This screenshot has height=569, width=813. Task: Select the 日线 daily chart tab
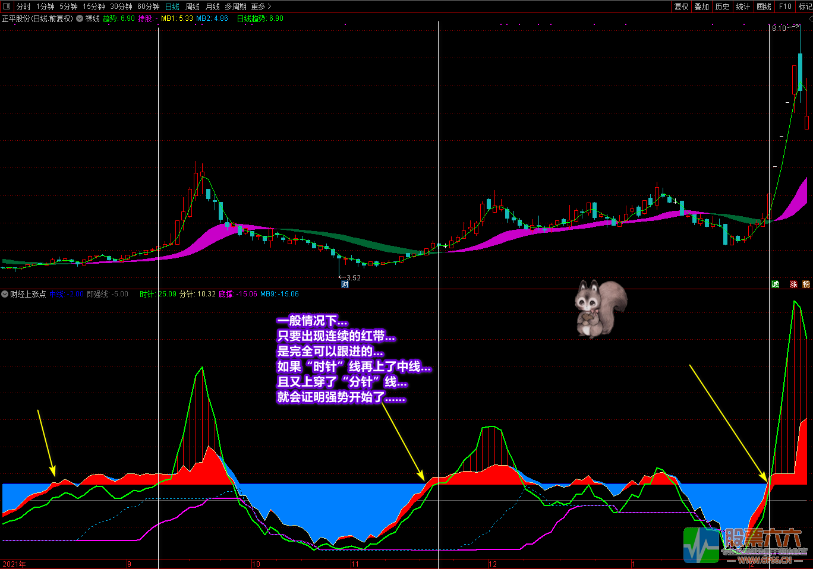tap(172, 7)
